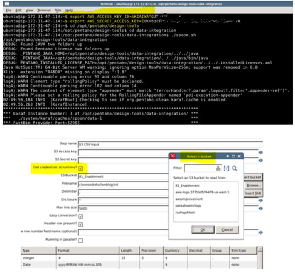The height and width of the screenshot is (277, 295).
Task: Click the Integer cell in the Type column
Action: pos(38,258)
